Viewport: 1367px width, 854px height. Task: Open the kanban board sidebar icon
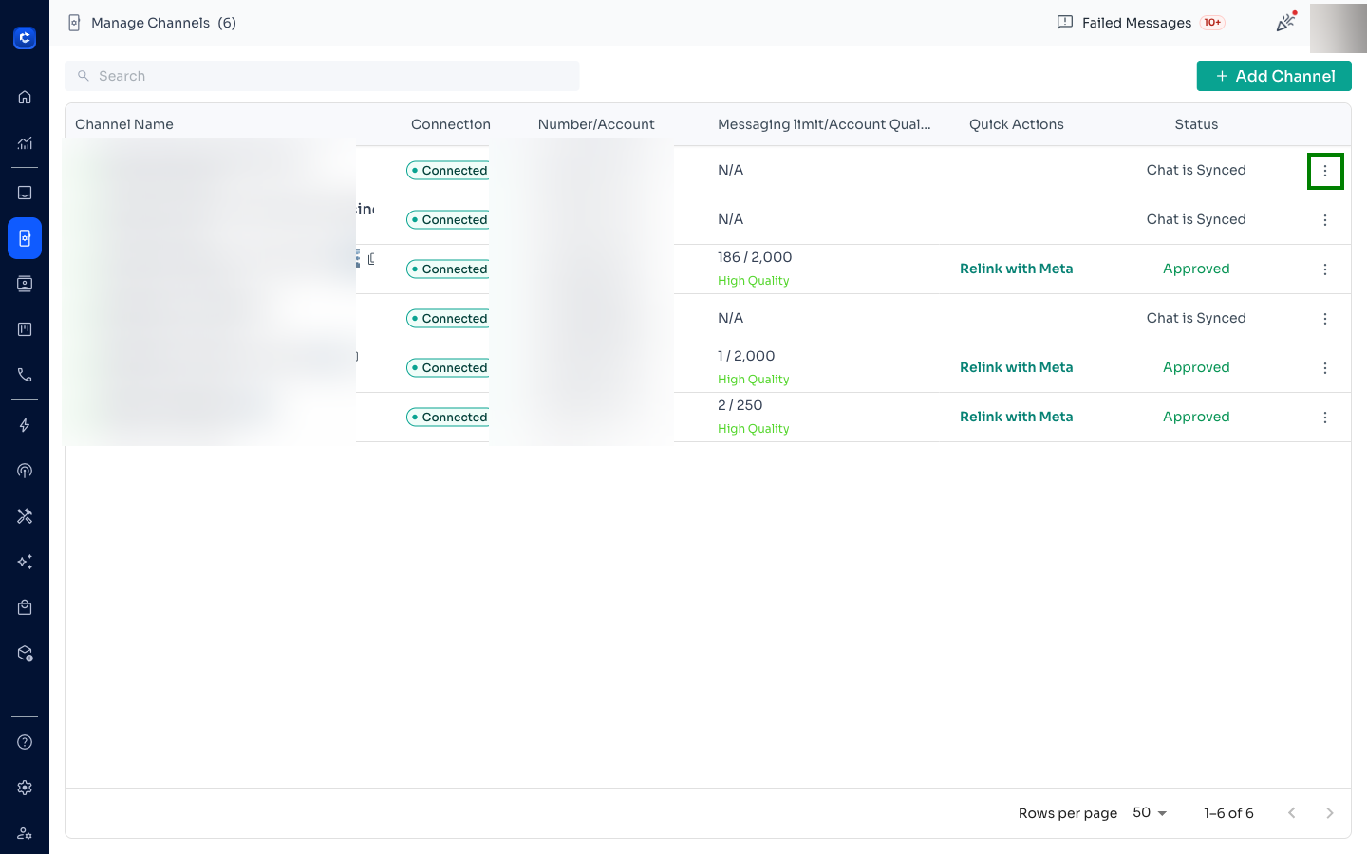pyautogui.click(x=25, y=329)
